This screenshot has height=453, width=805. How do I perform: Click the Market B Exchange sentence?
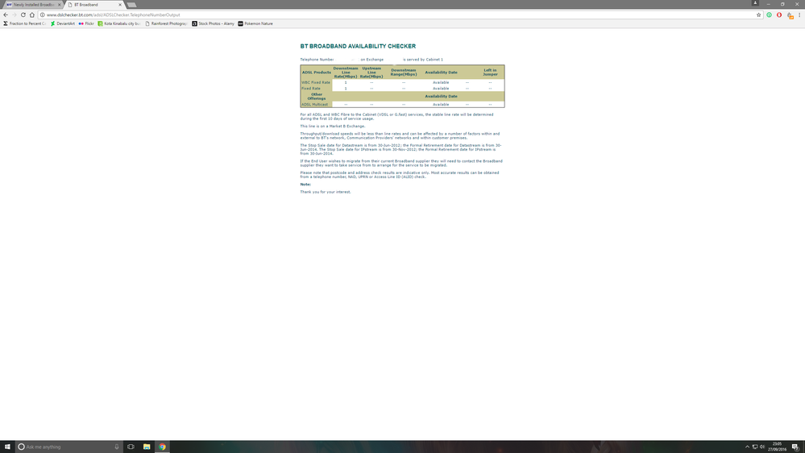click(x=333, y=127)
